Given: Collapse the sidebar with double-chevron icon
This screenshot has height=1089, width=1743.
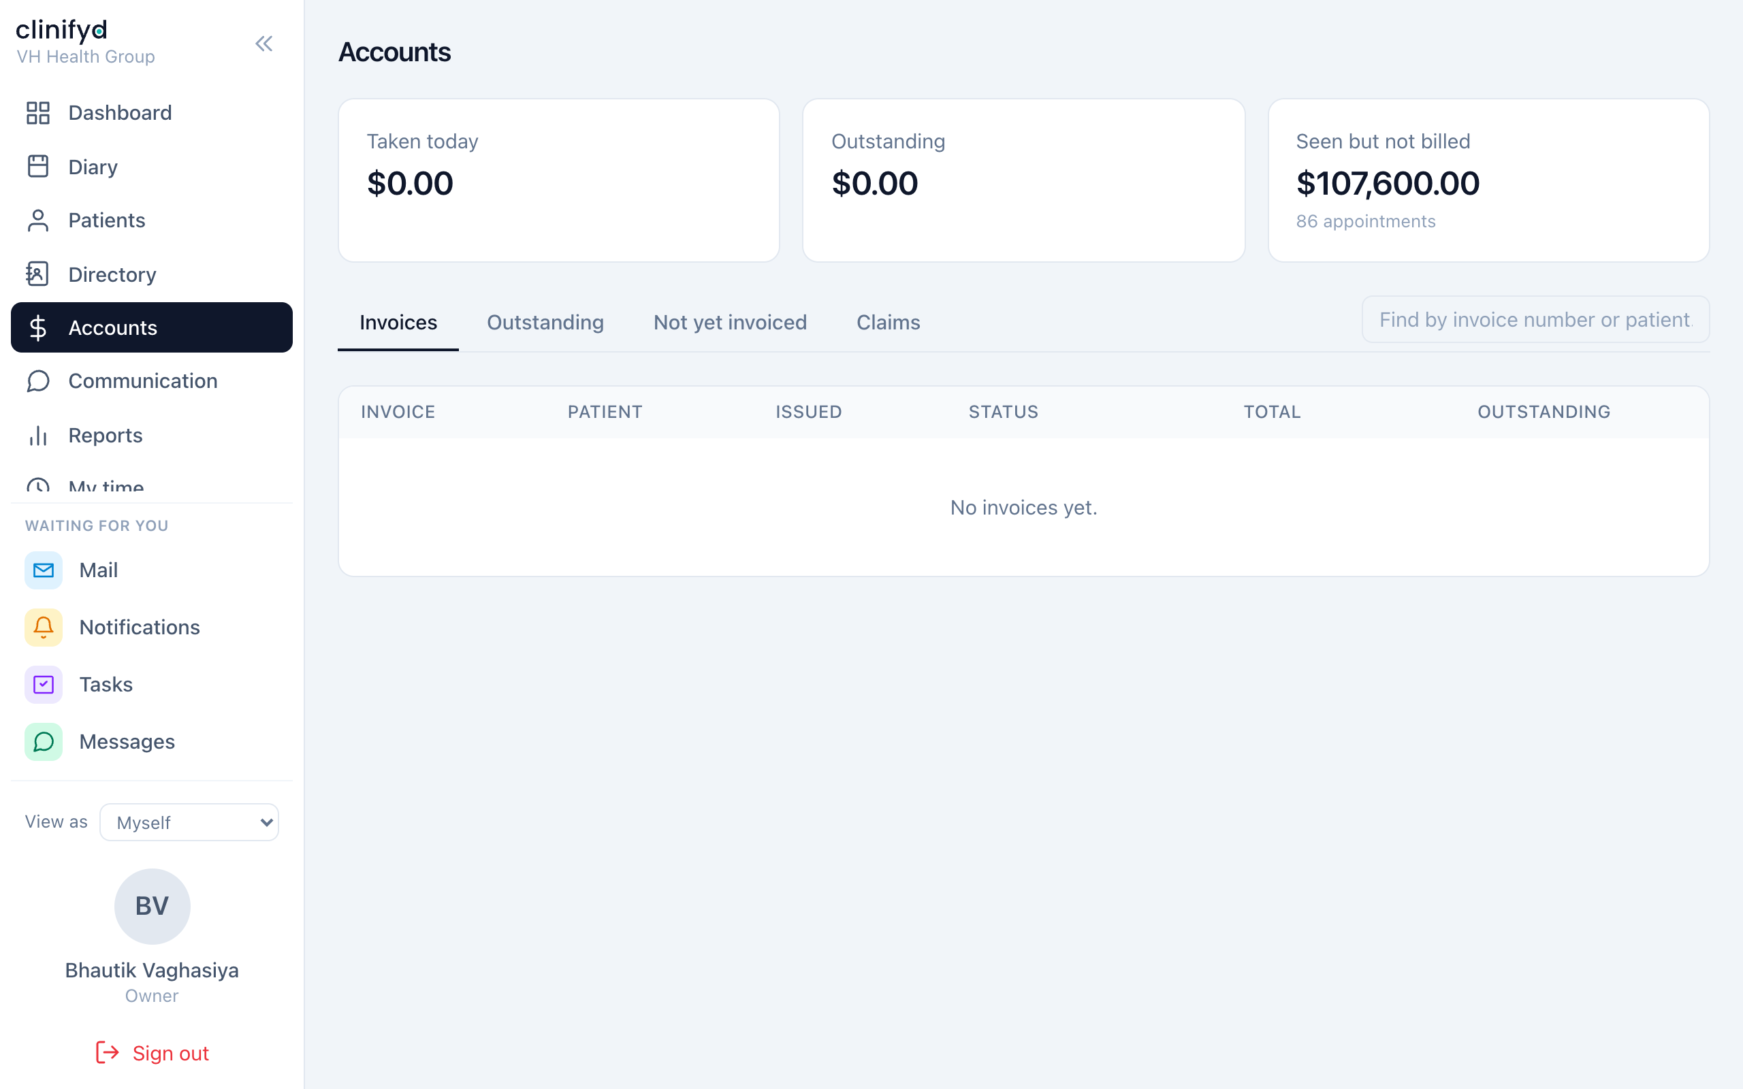Looking at the screenshot, I should coord(263,44).
